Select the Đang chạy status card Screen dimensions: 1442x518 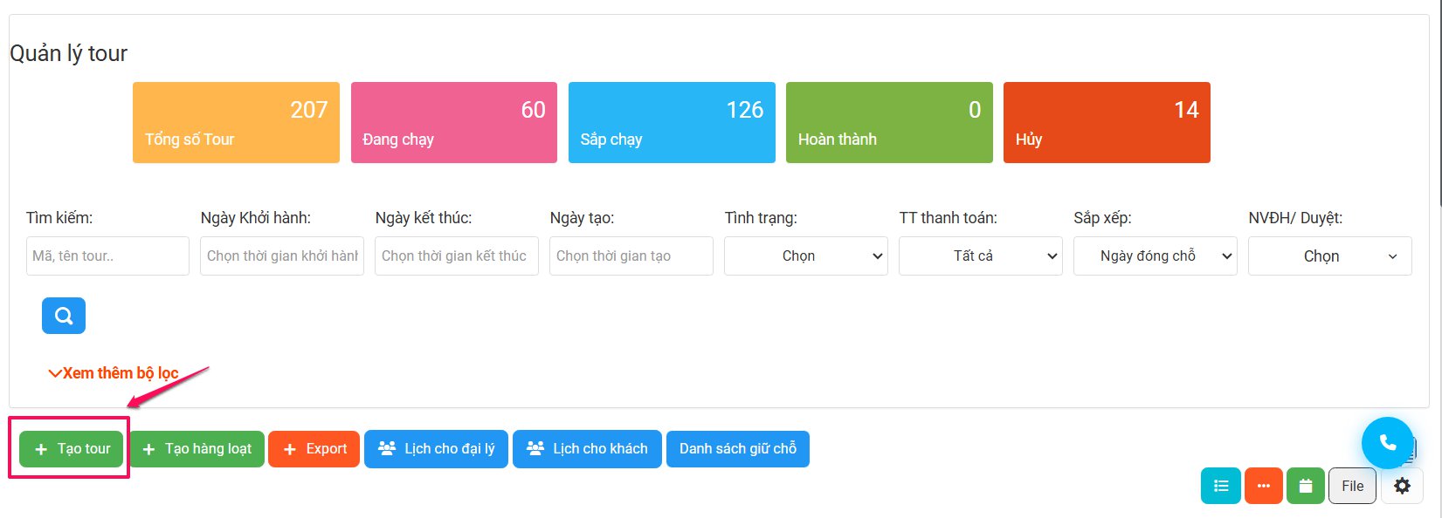(x=454, y=122)
